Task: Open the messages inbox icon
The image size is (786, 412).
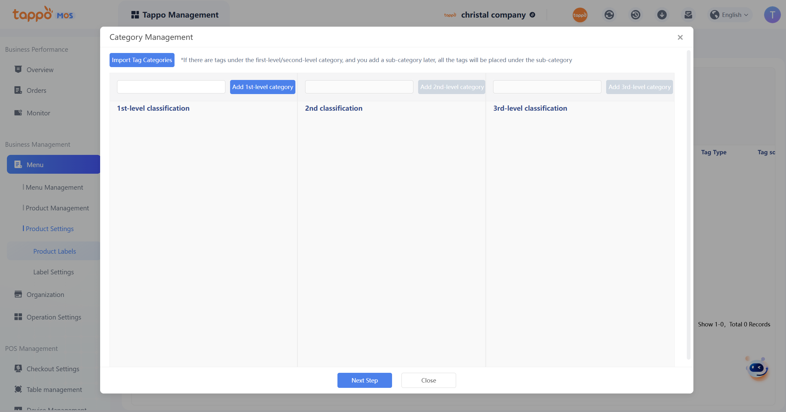Action: click(688, 15)
